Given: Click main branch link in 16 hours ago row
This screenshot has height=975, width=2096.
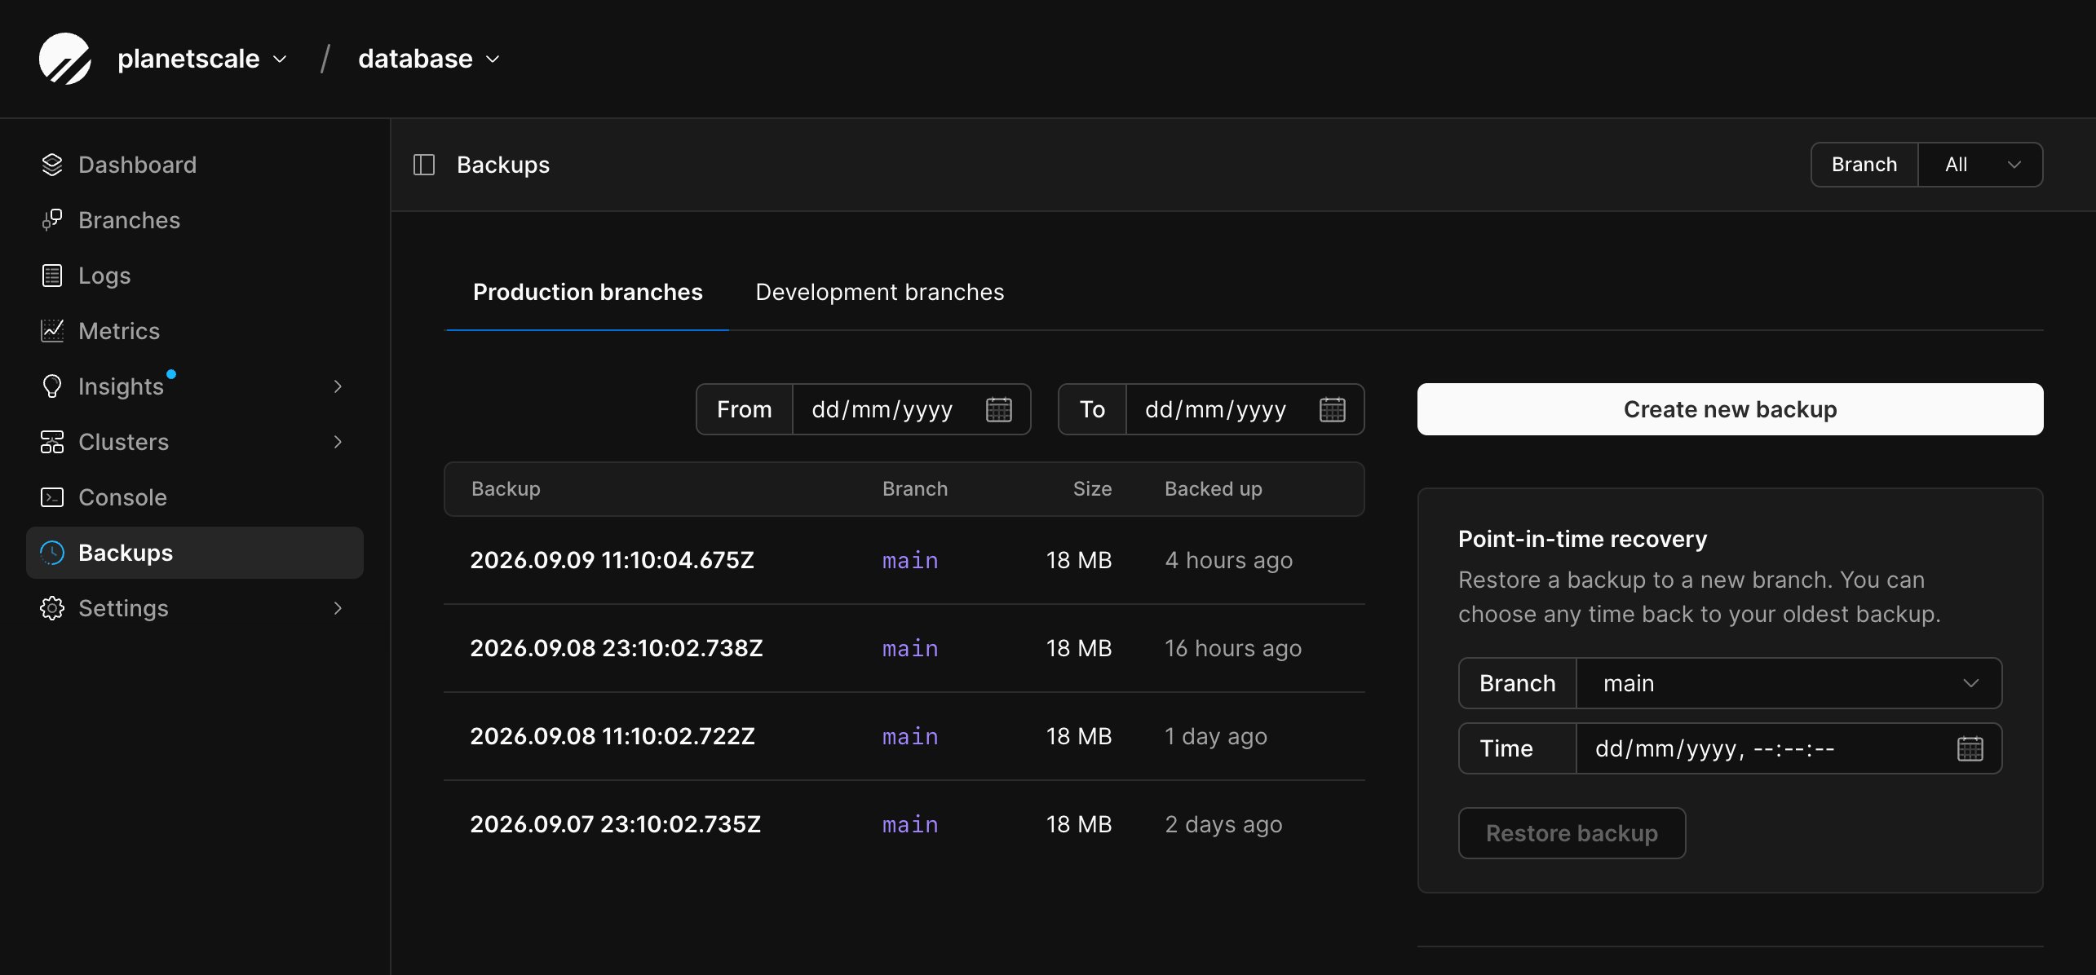Looking at the screenshot, I should [x=910, y=648].
